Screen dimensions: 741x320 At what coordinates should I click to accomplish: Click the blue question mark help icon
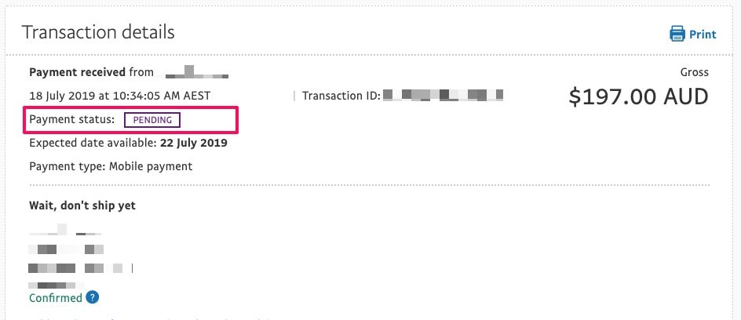pyautogui.click(x=93, y=297)
